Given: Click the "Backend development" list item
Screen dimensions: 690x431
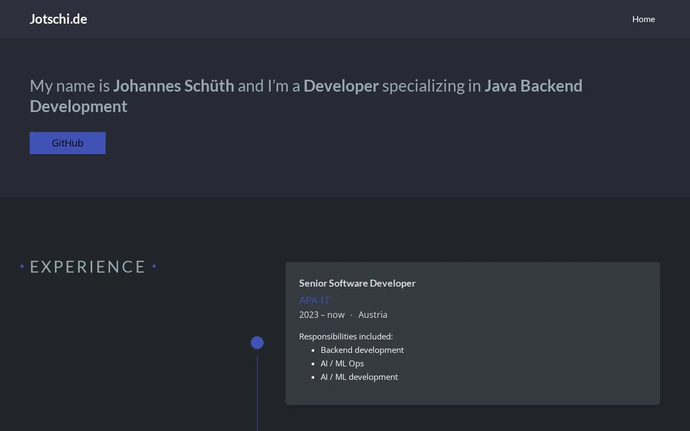Looking at the screenshot, I should click(362, 350).
